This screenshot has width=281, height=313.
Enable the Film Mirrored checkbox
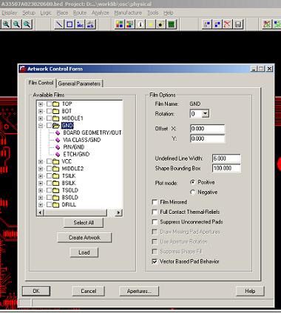pyautogui.click(x=155, y=202)
